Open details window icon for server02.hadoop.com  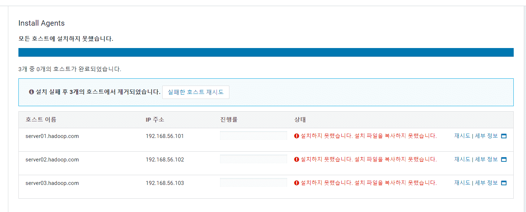[504, 160]
